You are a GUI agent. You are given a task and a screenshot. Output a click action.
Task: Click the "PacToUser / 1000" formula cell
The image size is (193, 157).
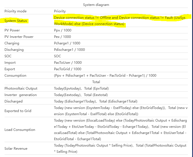click(68, 63)
